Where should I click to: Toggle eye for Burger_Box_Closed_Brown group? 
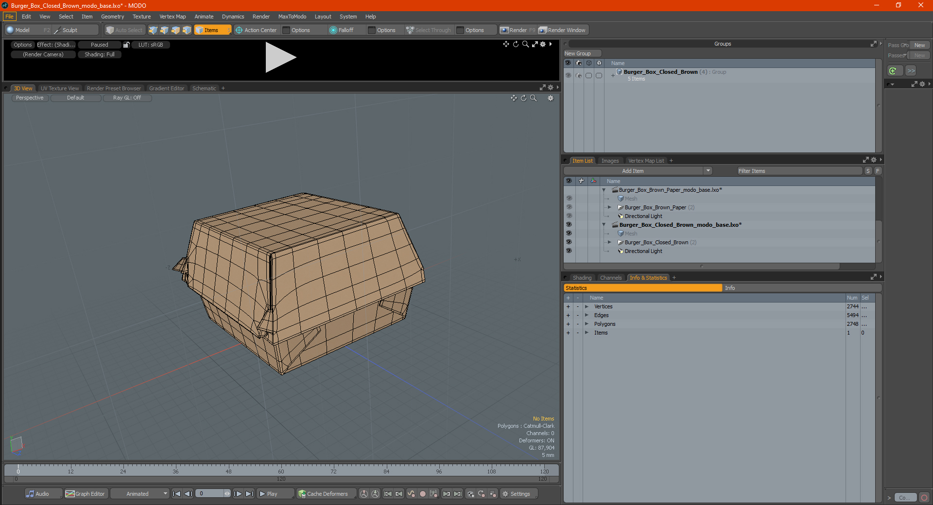pyautogui.click(x=568, y=75)
